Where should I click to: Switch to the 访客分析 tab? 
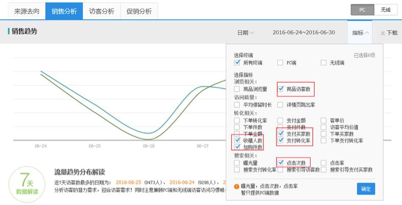point(102,11)
